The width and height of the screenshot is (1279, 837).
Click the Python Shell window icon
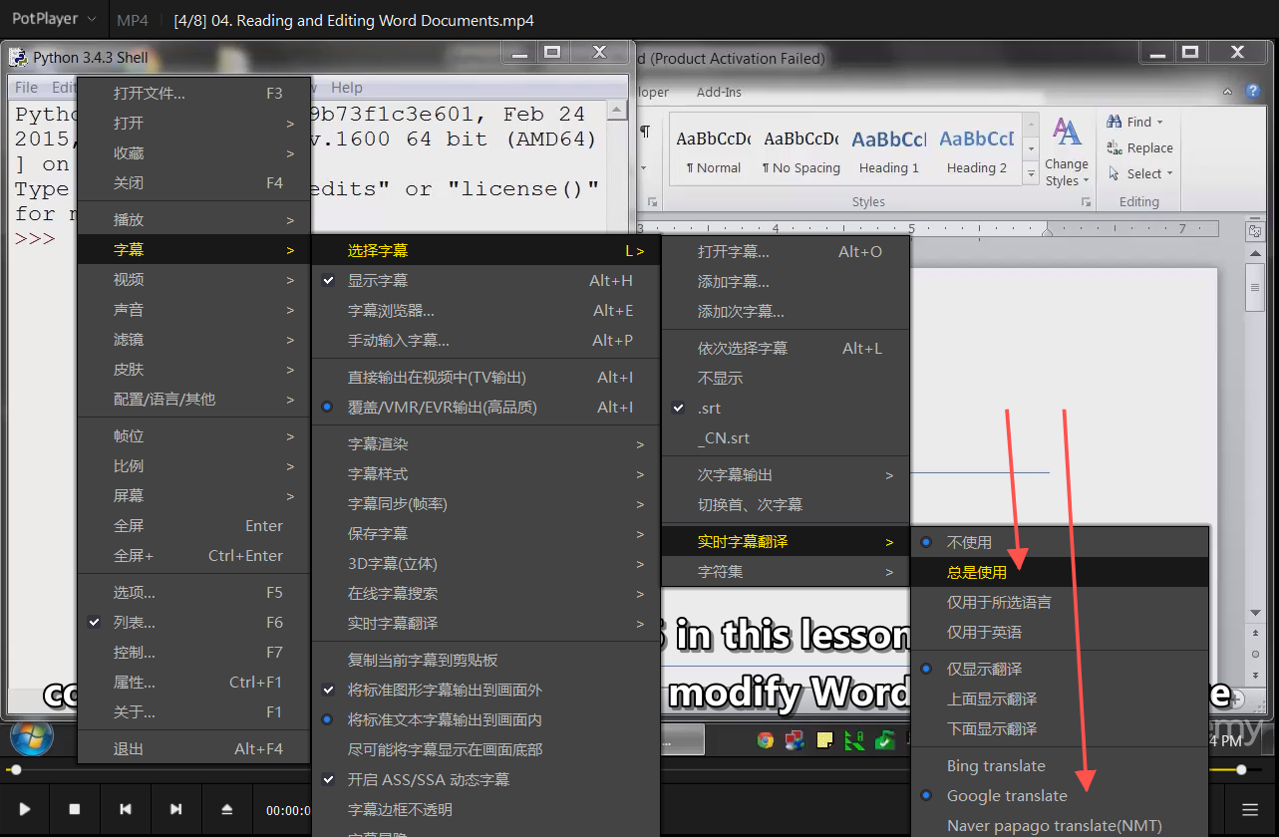[18, 57]
